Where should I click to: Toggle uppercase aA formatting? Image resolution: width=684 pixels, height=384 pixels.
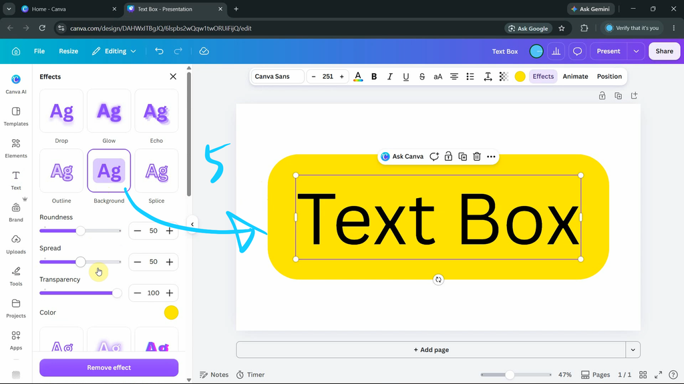438,77
